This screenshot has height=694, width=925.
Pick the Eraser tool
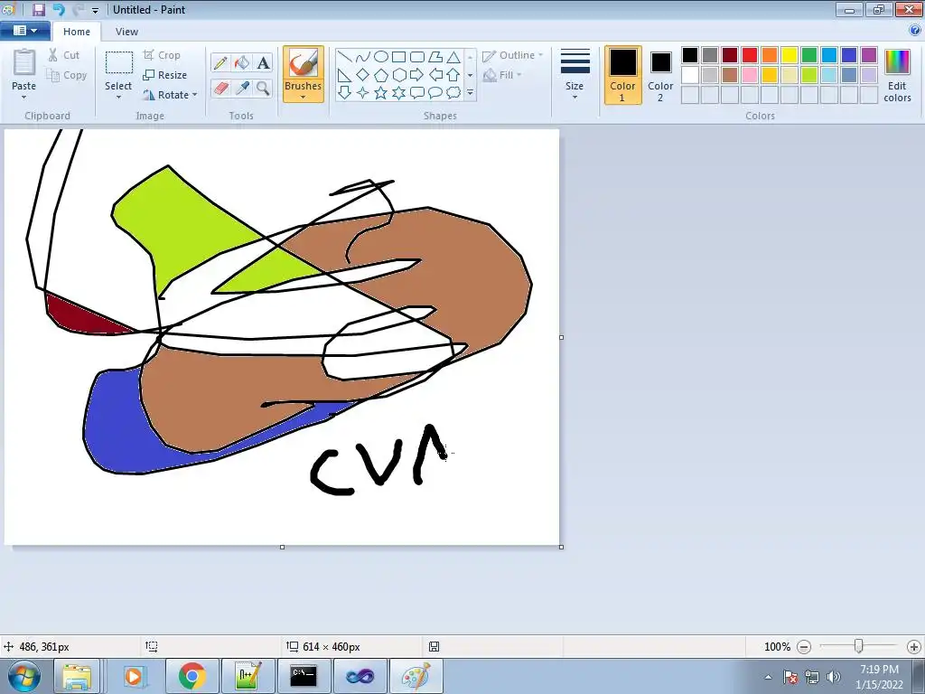(x=220, y=89)
